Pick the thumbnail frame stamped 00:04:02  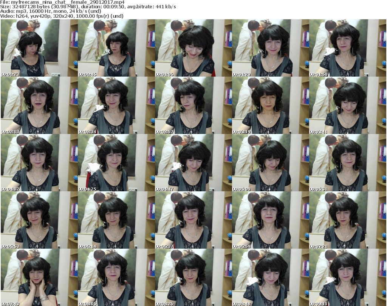coord(39,163)
